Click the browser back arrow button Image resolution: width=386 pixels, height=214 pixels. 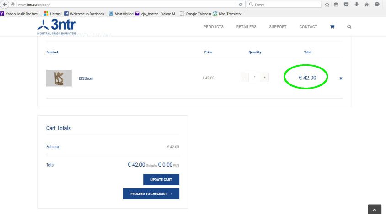click(5, 5)
